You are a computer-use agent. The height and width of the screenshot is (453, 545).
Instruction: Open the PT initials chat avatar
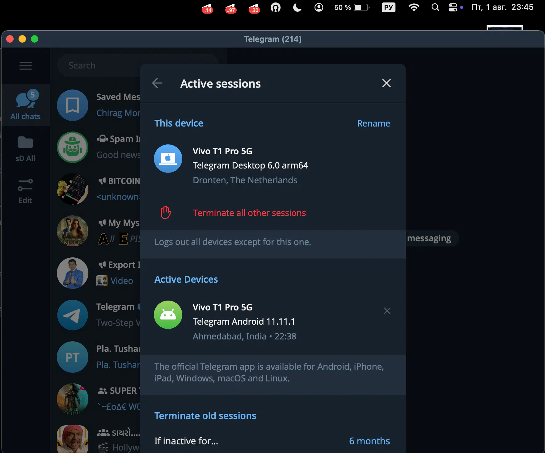[73, 357]
